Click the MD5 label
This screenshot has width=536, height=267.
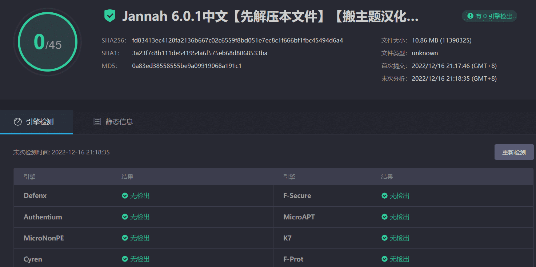[x=110, y=66]
